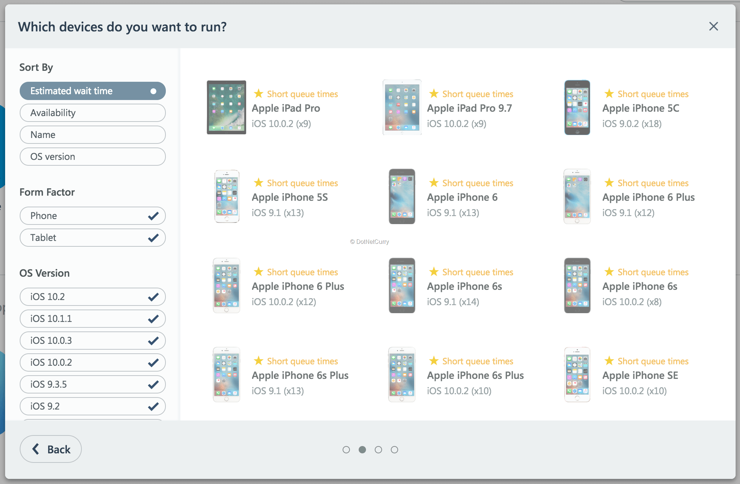Image resolution: width=740 pixels, height=484 pixels.
Task: Go back with the Back button
Action: pyautogui.click(x=51, y=449)
